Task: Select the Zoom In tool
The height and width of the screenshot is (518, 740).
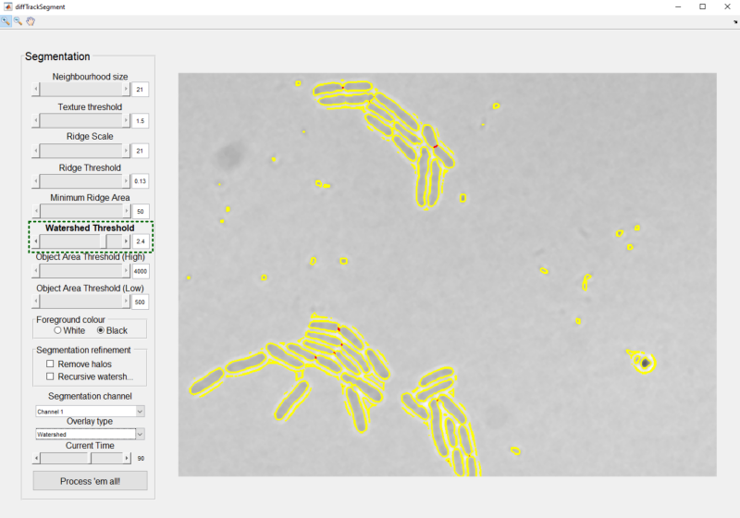Action: click(x=6, y=21)
